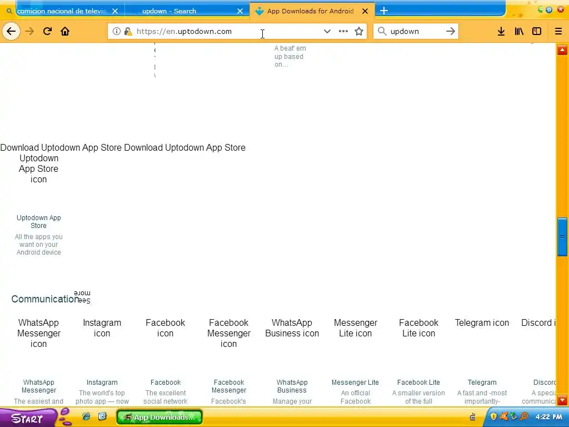Screen dimensions: 569x427
Task: Click the small tray icon left of the shield
Action: pyautogui.click(x=472, y=417)
